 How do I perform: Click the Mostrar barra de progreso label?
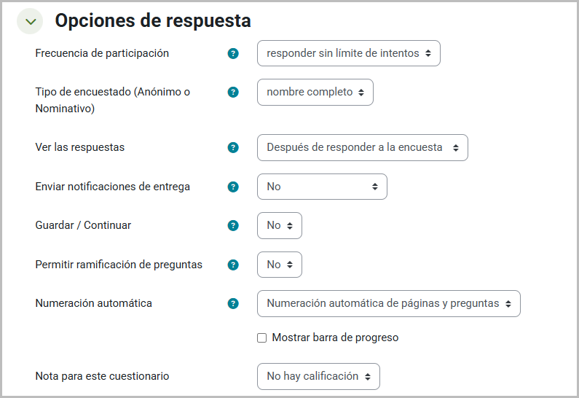335,337
